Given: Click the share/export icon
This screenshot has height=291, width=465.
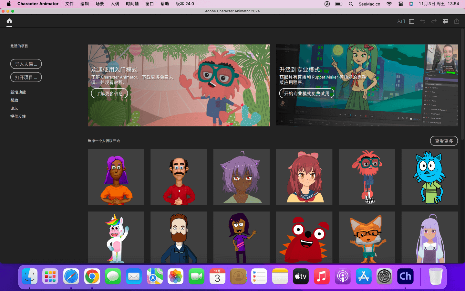Looking at the screenshot, I should (457, 21).
